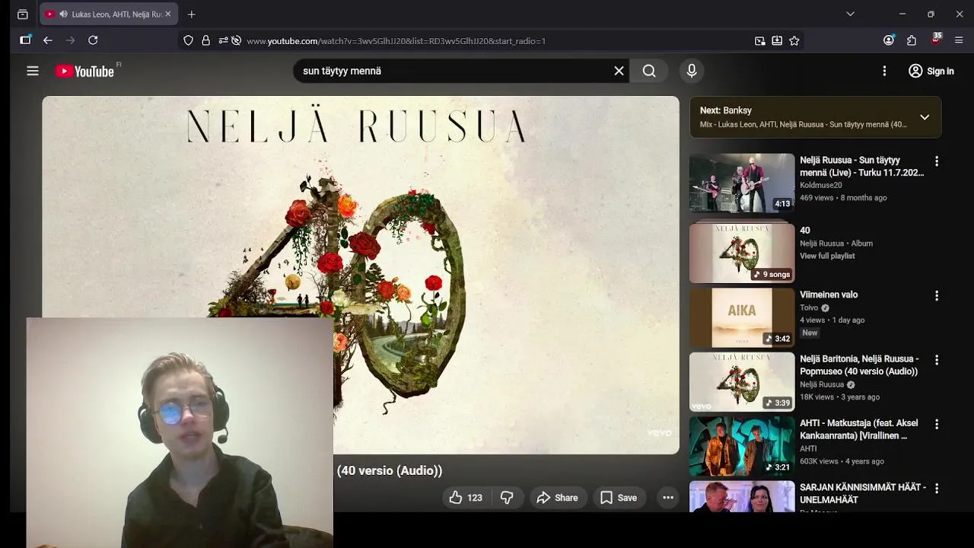Click the picture-in-picture toolbar icon
This screenshot has width=974, height=548.
point(759,41)
